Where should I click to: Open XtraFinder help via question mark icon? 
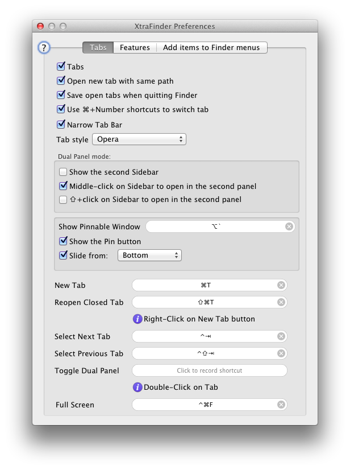pos(45,48)
